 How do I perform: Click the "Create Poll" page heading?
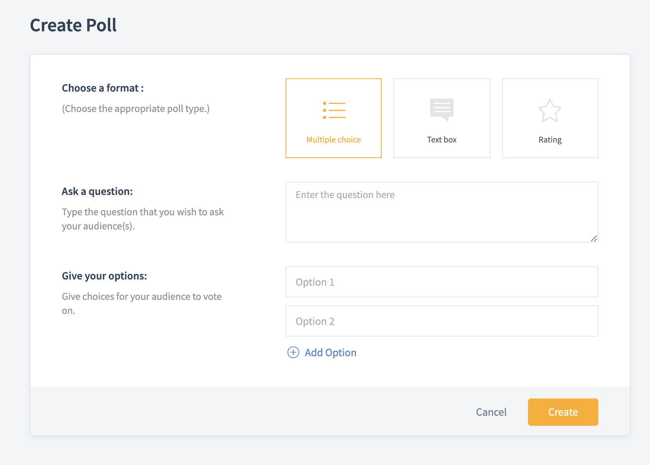(x=74, y=25)
